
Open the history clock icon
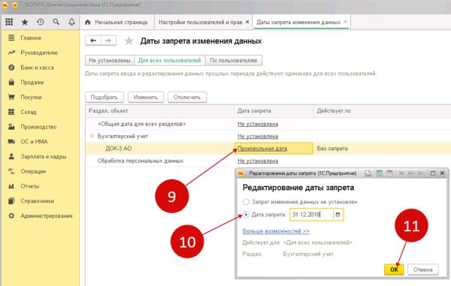point(41,22)
